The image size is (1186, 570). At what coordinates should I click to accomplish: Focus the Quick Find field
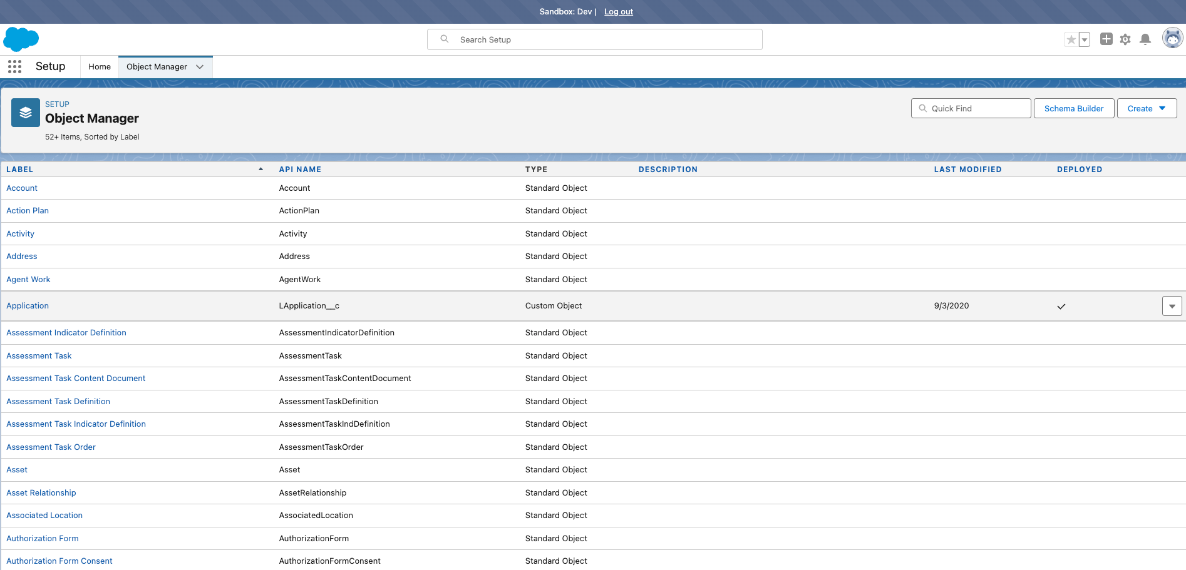pyautogui.click(x=971, y=108)
